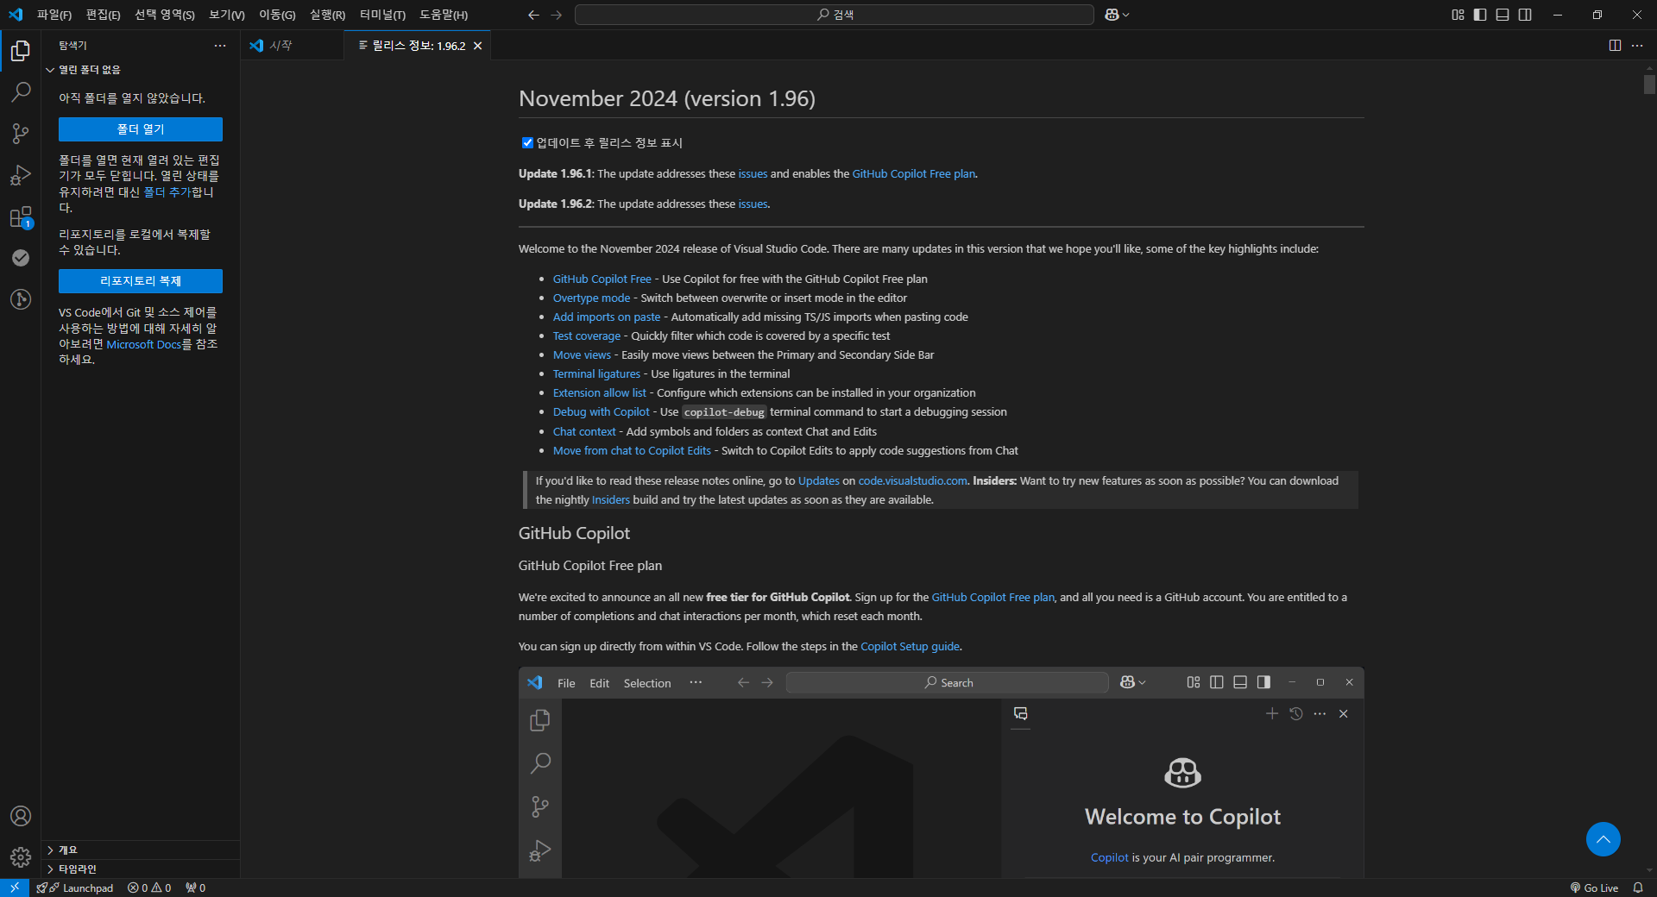Navigate forward with the arrow in title bar
This screenshot has height=897, width=1657.
(557, 15)
